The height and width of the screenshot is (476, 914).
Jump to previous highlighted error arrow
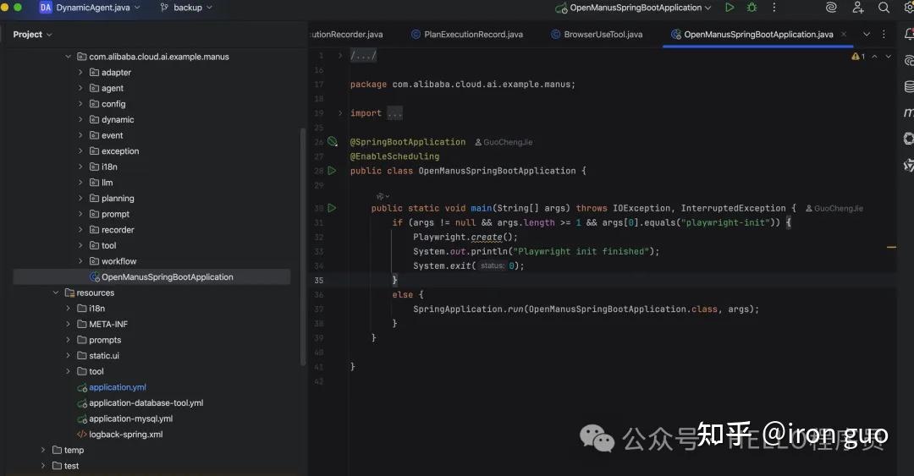(x=874, y=57)
